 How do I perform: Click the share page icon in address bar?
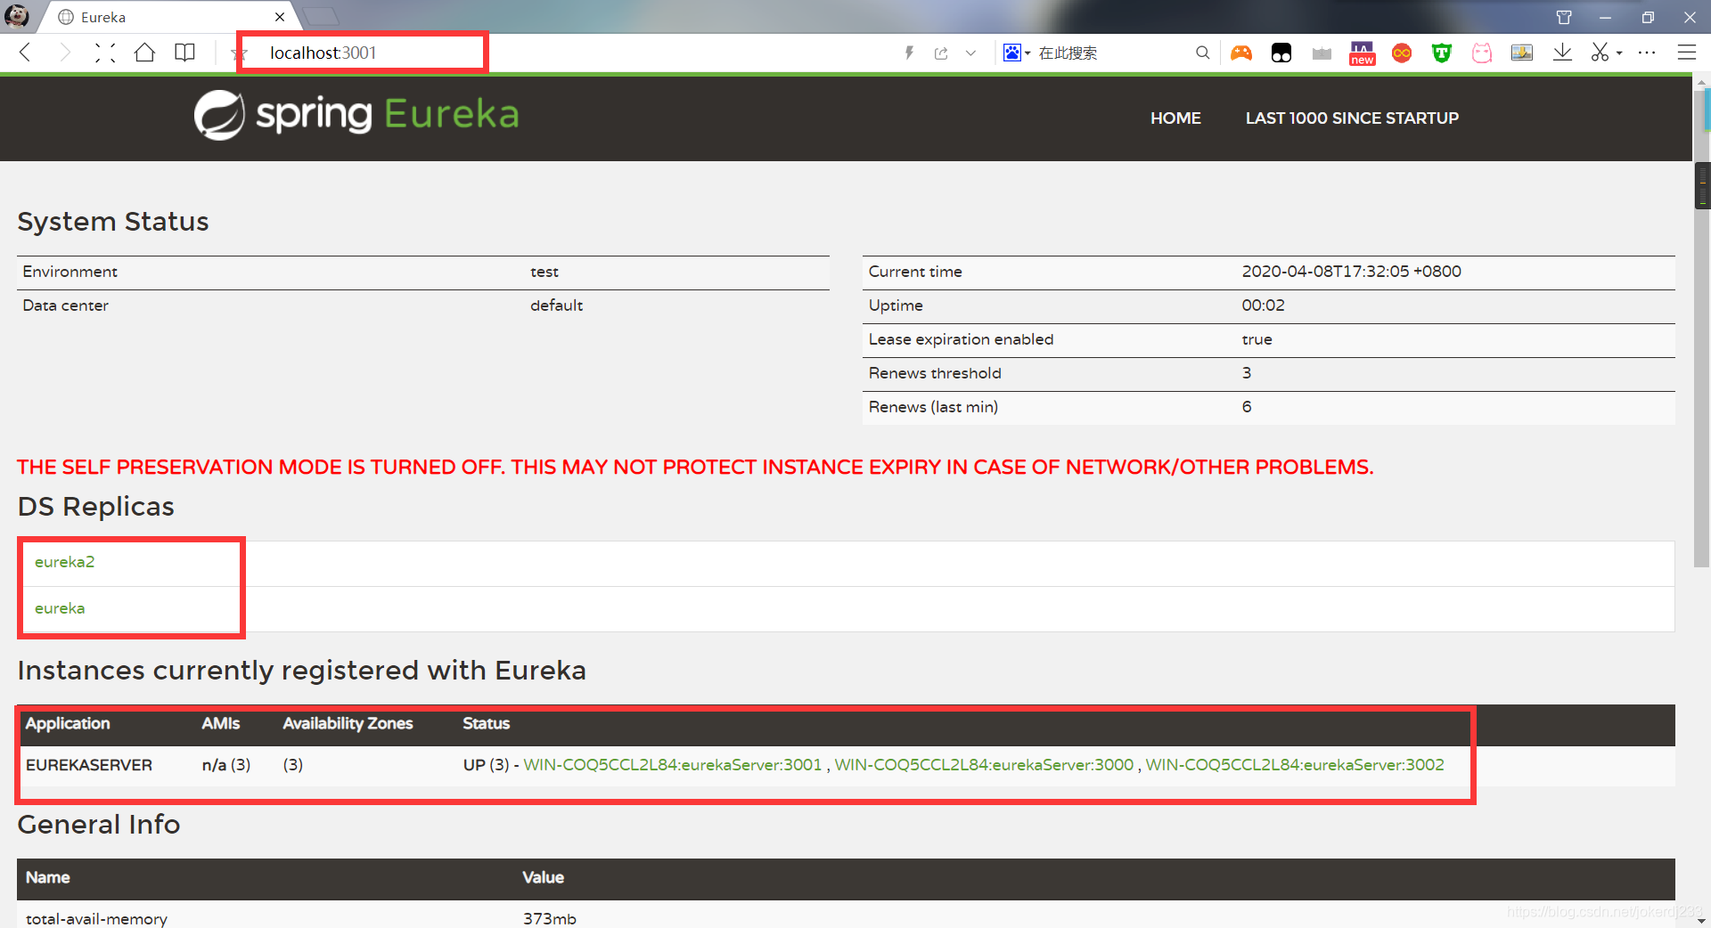pyautogui.click(x=941, y=53)
